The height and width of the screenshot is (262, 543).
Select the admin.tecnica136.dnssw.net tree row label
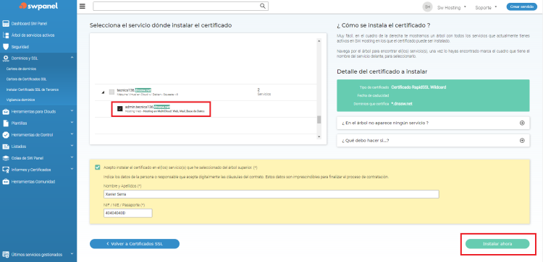(x=148, y=107)
